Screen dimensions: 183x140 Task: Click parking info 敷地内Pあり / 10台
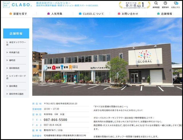tap(53, 130)
